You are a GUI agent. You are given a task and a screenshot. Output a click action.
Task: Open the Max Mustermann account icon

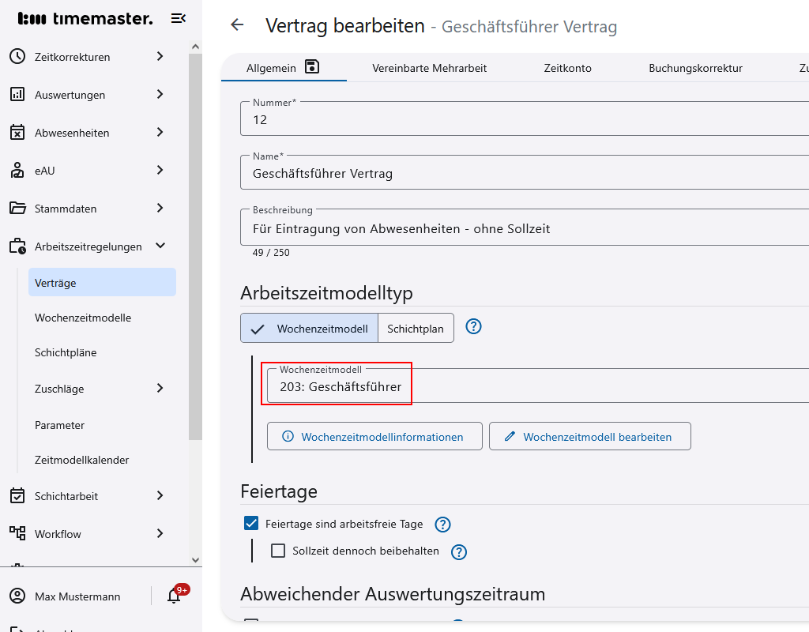tap(17, 596)
